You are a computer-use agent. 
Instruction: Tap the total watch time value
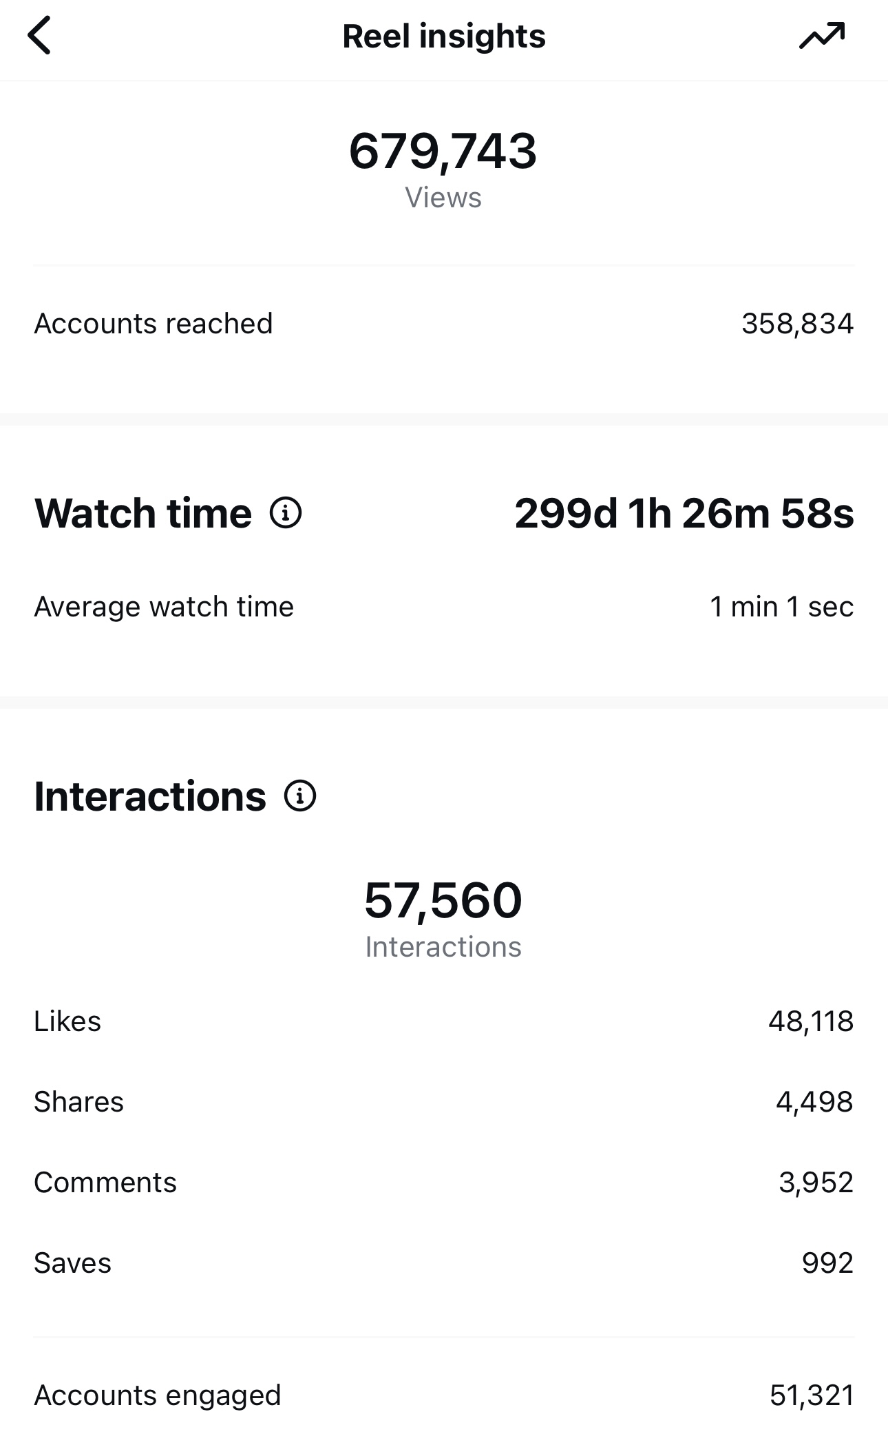684,513
